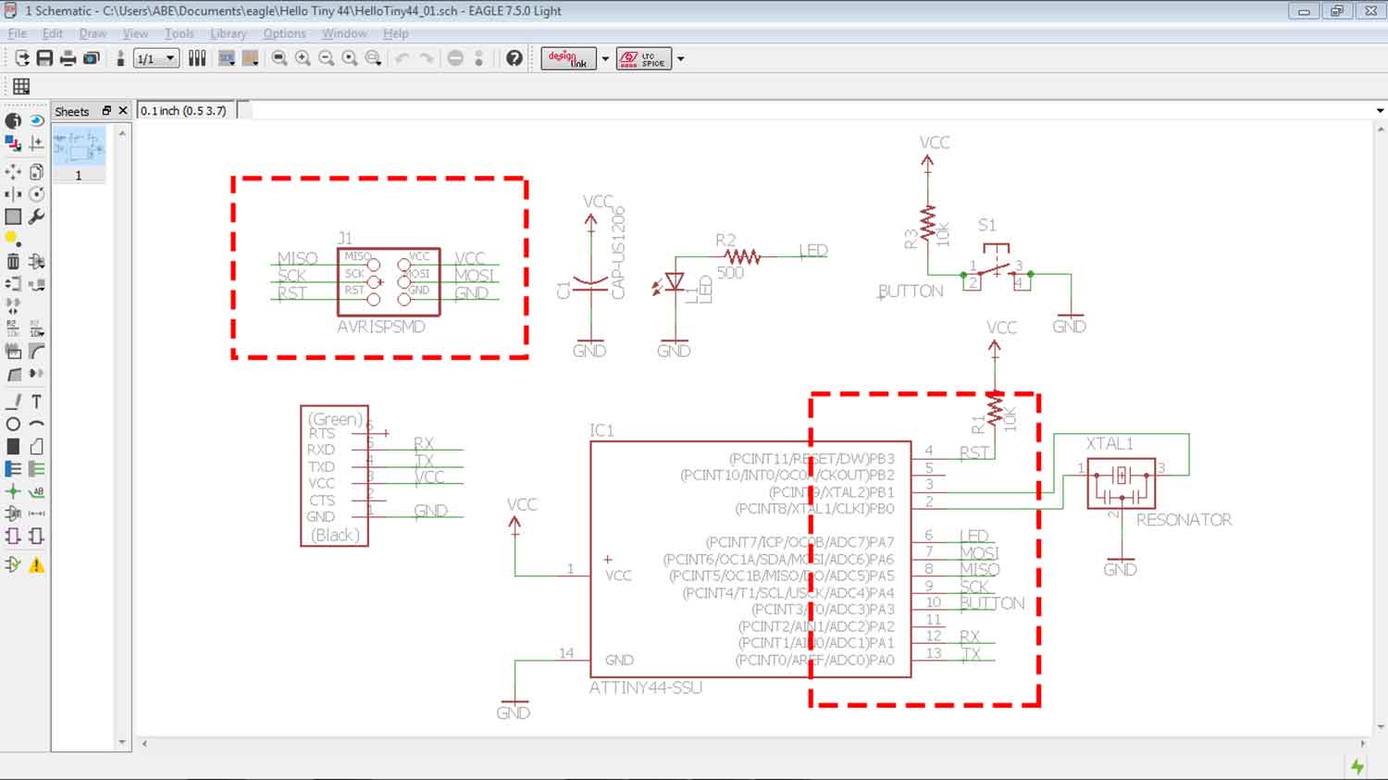Click the Zoom out icon

tap(326, 58)
